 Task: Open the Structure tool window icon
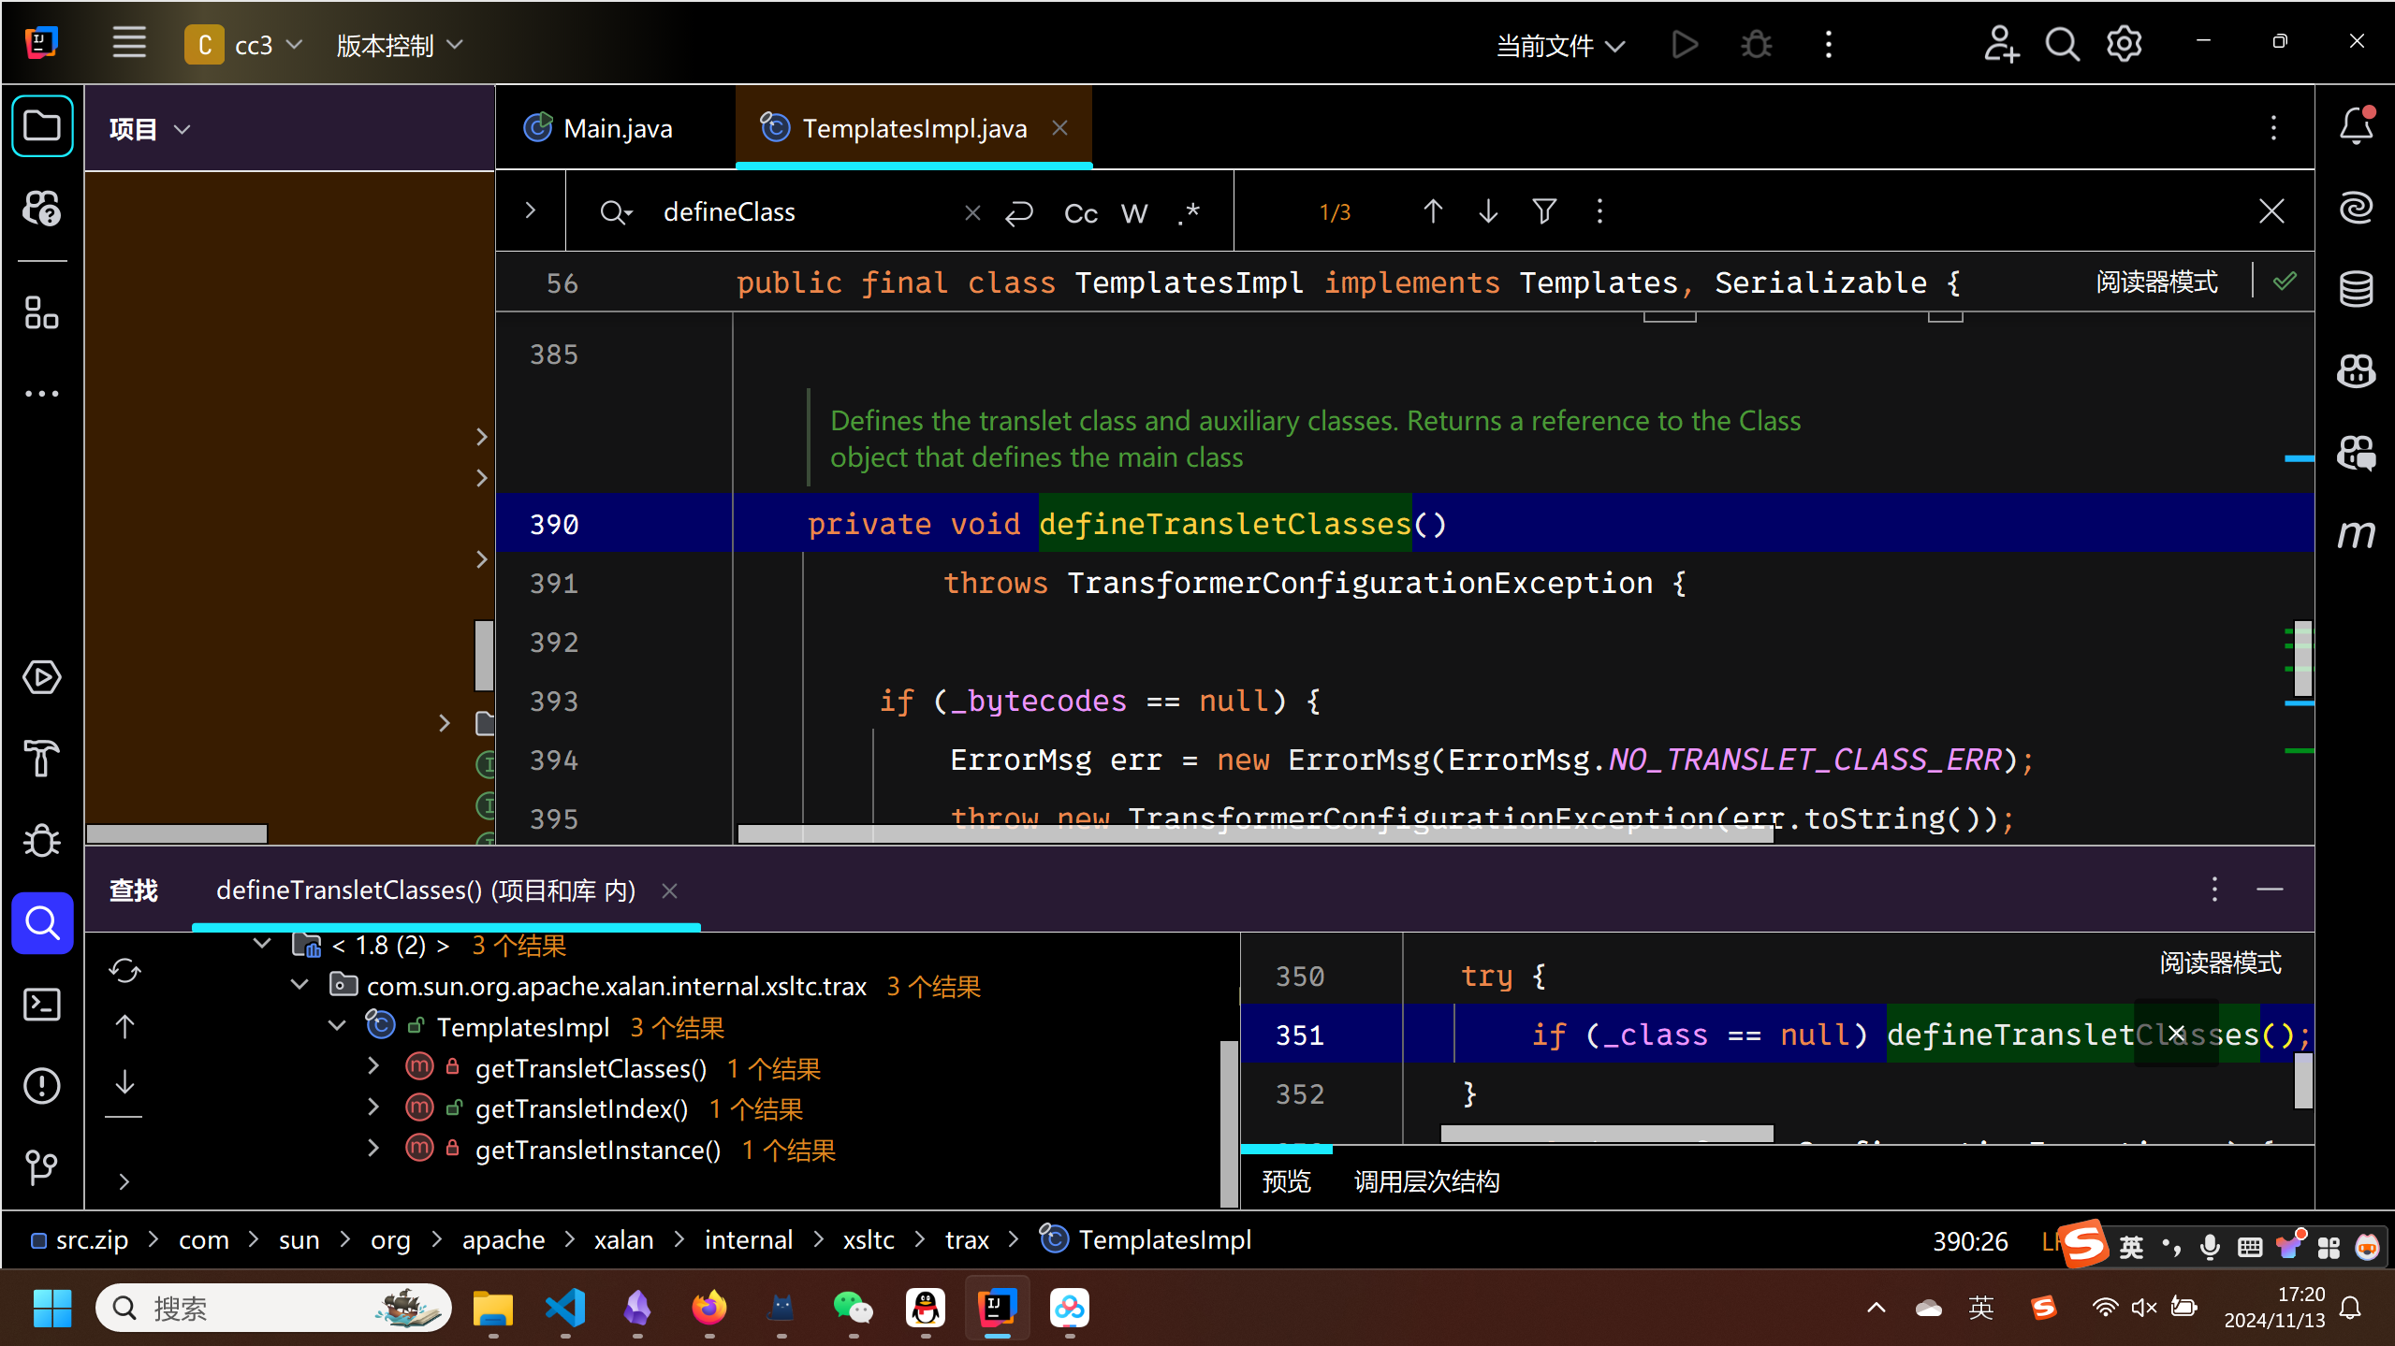pyautogui.click(x=42, y=313)
